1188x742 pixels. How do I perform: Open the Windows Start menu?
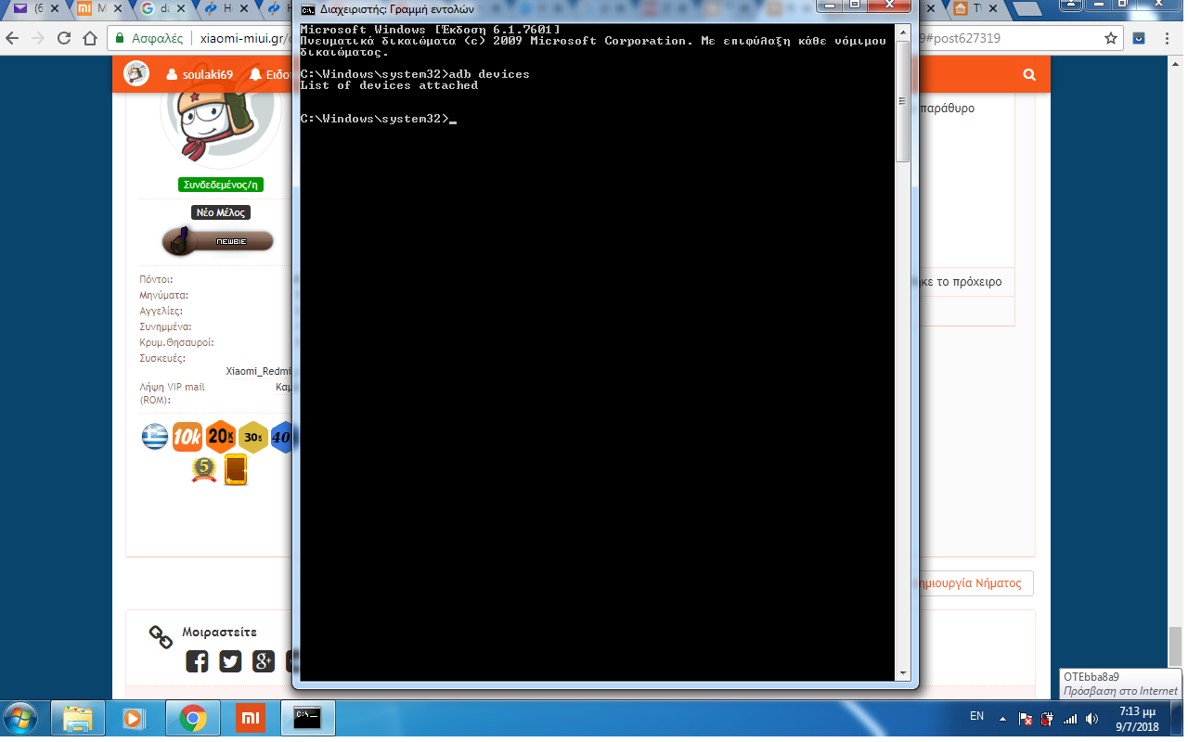pyautogui.click(x=21, y=718)
